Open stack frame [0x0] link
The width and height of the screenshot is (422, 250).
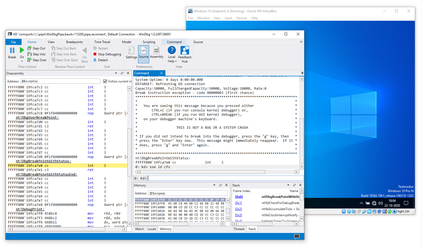point(239,197)
